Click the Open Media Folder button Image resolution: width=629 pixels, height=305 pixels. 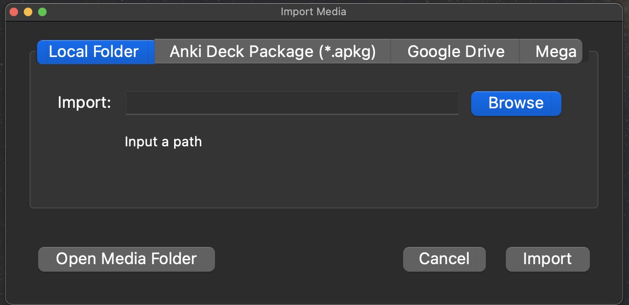click(127, 259)
